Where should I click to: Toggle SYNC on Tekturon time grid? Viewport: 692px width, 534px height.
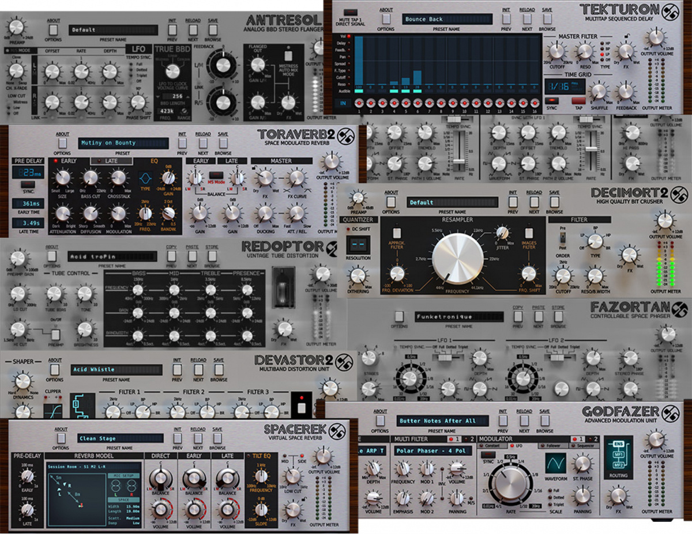(x=552, y=101)
